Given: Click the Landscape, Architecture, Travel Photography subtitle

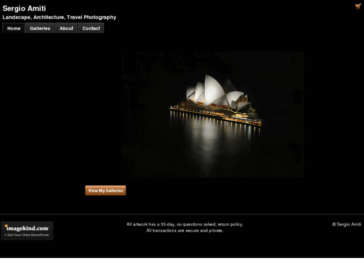Looking at the screenshot, I should tap(60, 17).
